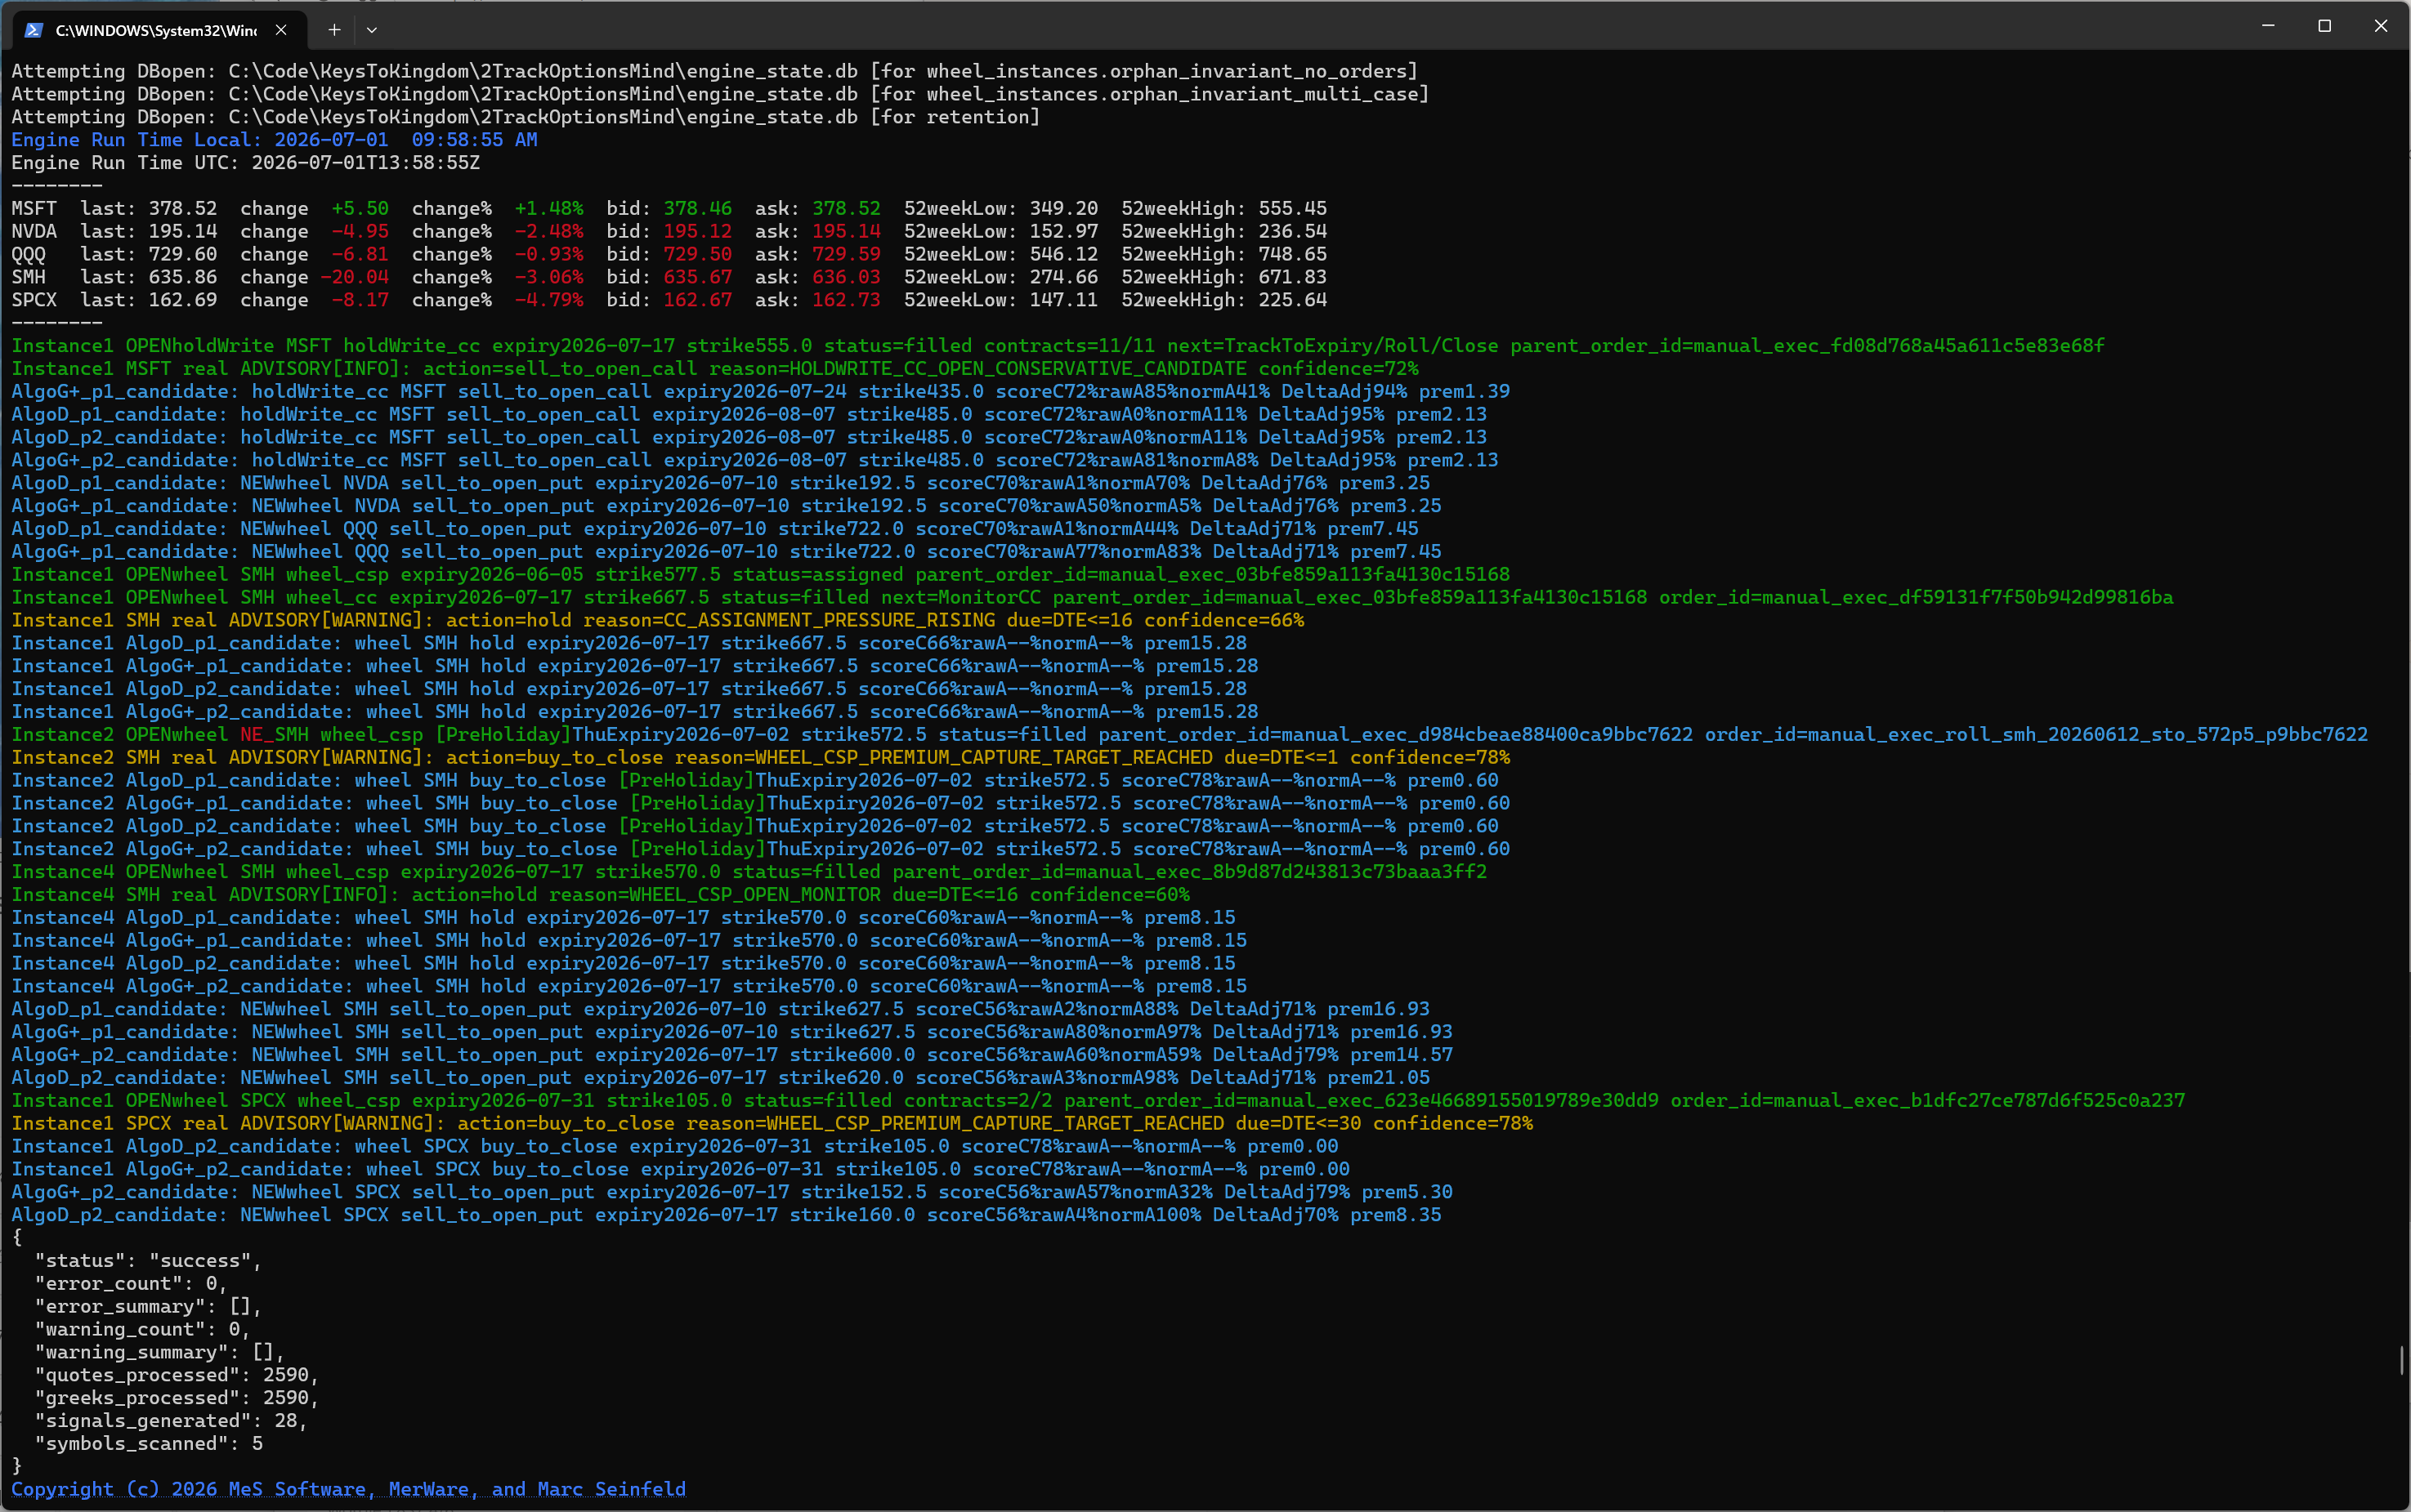Click the "status": "success" JSON line

pyautogui.click(x=148, y=1261)
